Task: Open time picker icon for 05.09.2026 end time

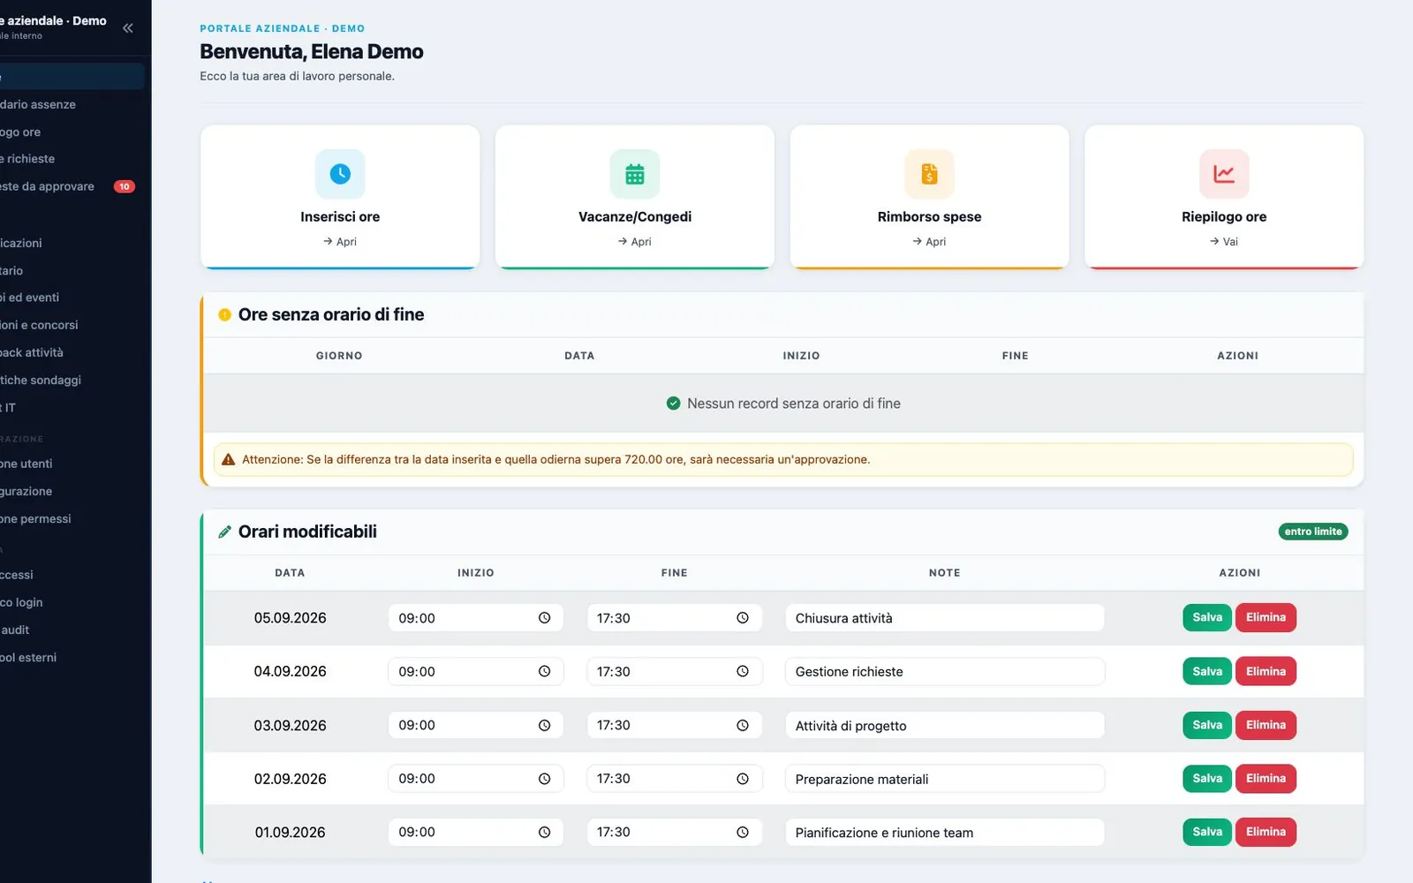Action: pyautogui.click(x=743, y=618)
